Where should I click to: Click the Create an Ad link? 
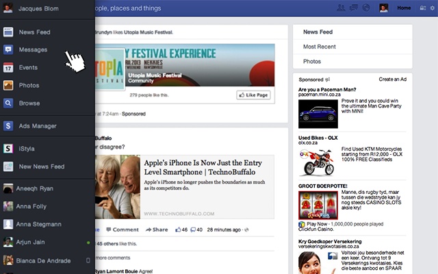[x=392, y=79]
